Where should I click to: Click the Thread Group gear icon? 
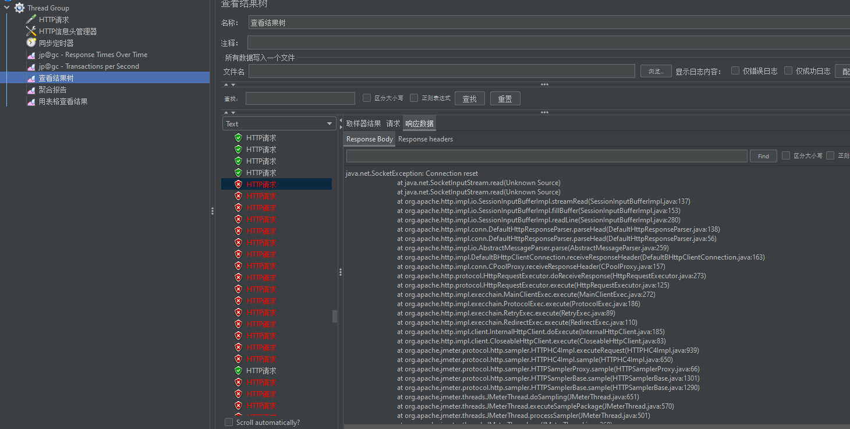[19, 8]
